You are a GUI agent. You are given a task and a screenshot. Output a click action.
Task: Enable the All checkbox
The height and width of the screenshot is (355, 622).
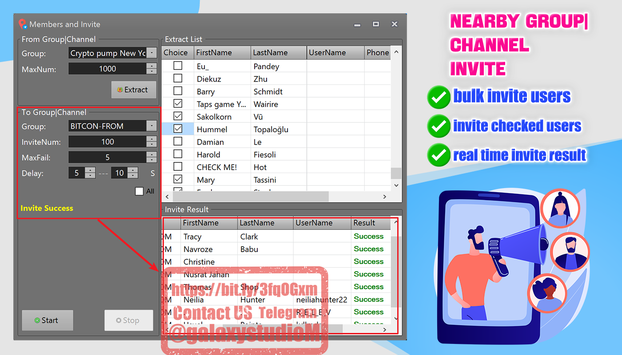point(140,191)
